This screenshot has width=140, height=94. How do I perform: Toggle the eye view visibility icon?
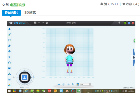(x=59, y=84)
